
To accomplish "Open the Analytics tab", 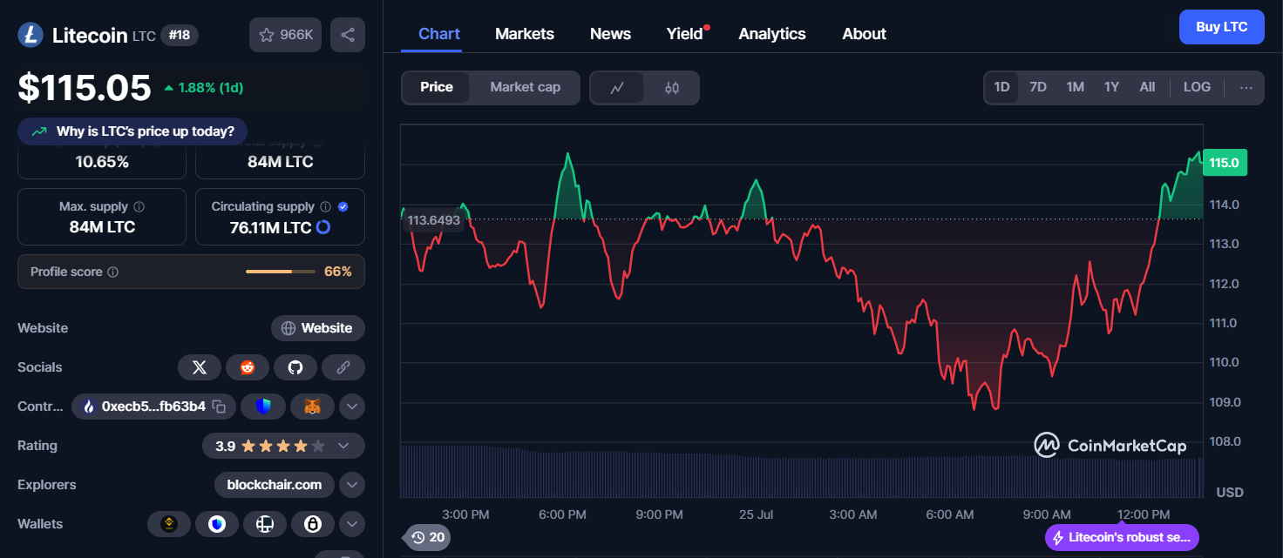I will (x=772, y=34).
